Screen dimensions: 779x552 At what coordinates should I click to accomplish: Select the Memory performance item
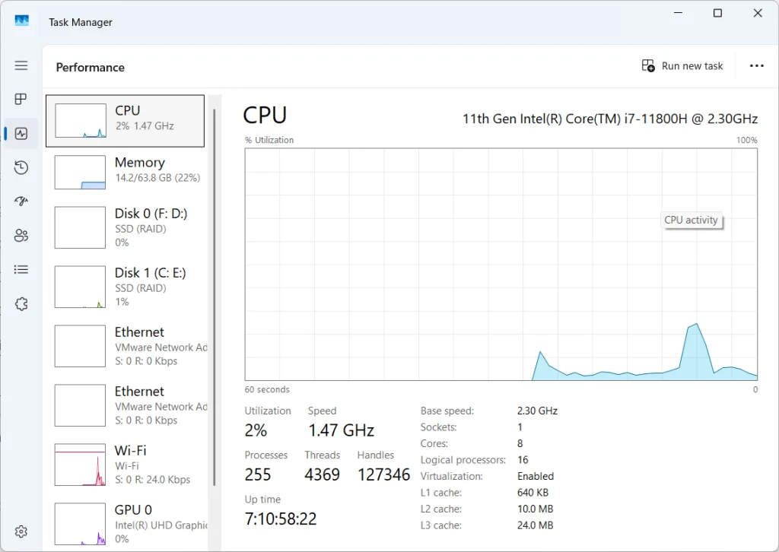pos(126,173)
